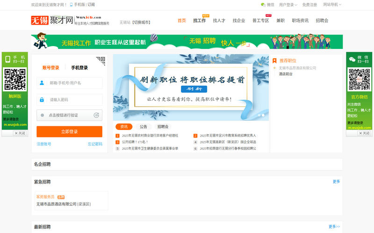Open news item 2025年无锡市宜兴市教育系统招聘优秀人
374x233 pixels.
[228, 136]
